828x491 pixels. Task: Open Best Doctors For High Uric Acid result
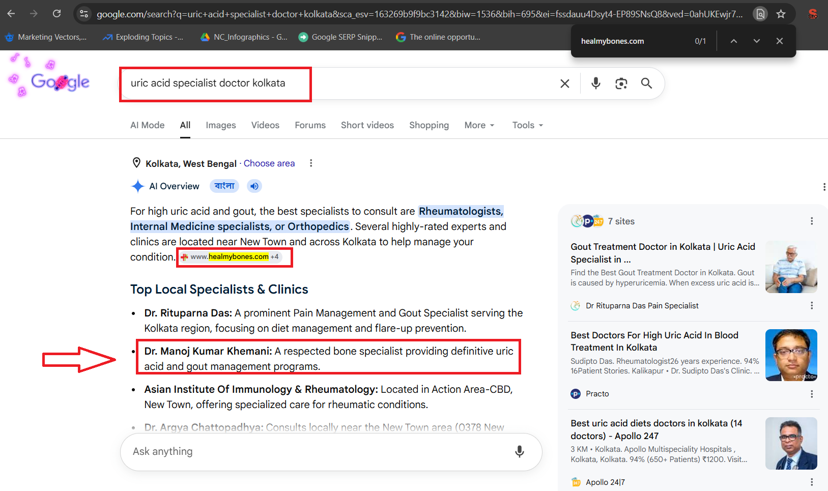(654, 341)
